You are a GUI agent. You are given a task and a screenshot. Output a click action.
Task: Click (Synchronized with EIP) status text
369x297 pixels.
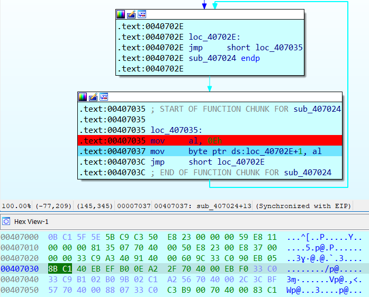coord(303,206)
